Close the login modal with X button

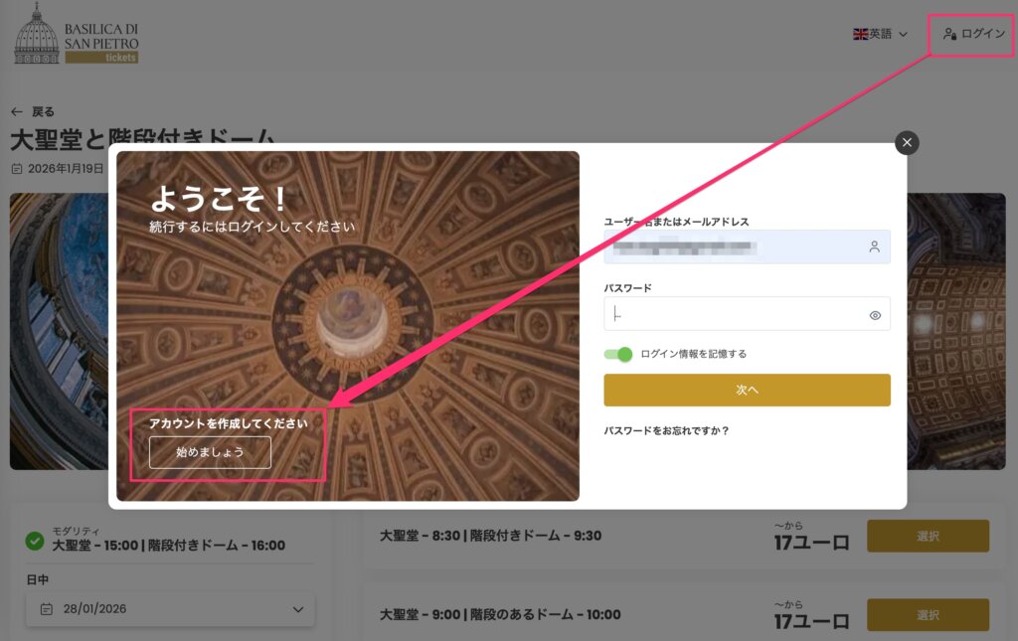point(907,143)
